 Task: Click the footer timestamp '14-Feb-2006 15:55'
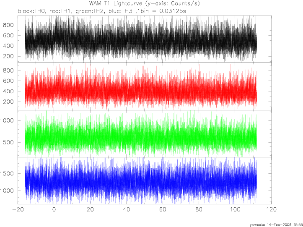pyautogui.click(x=285, y=225)
